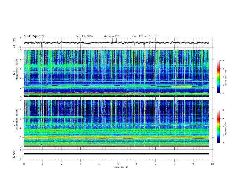Click the ch.3 flat voltage trace

pos(116,154)
